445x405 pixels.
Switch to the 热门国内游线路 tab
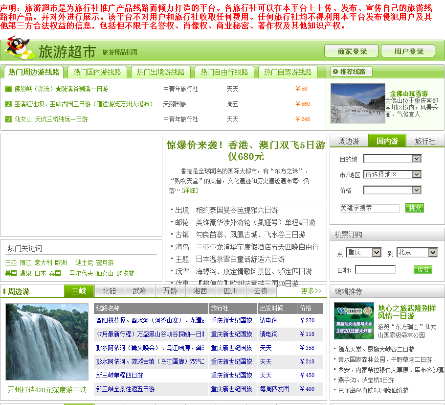[97, 72]
